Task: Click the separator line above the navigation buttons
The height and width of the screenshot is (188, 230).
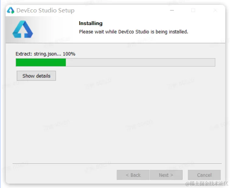Action: [117, 164]
